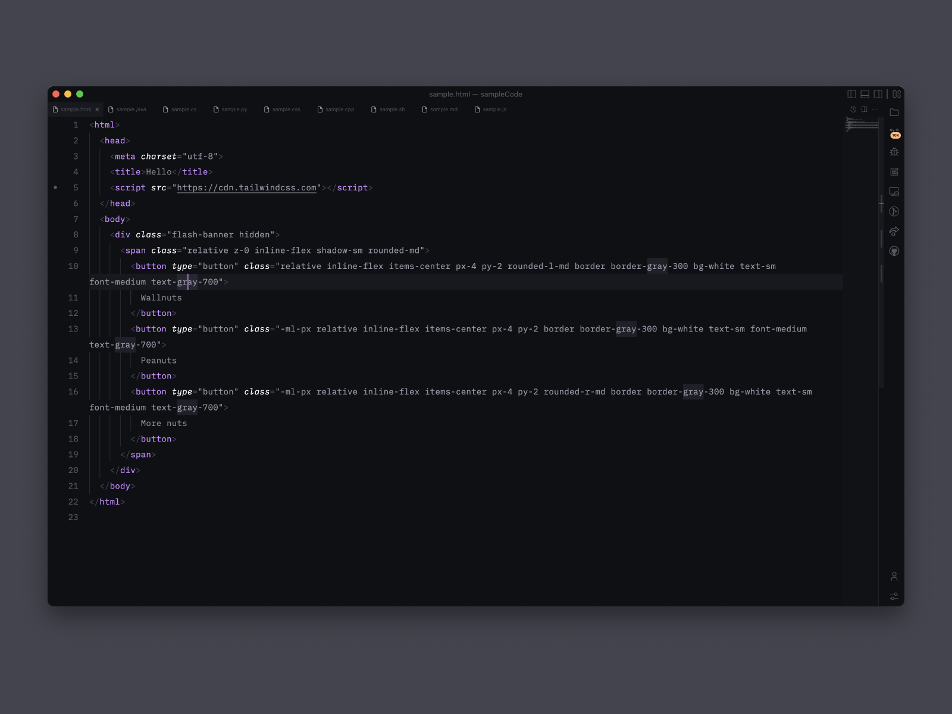Click line number 10 in the gutter
The image size is (952, 714).
73,266
